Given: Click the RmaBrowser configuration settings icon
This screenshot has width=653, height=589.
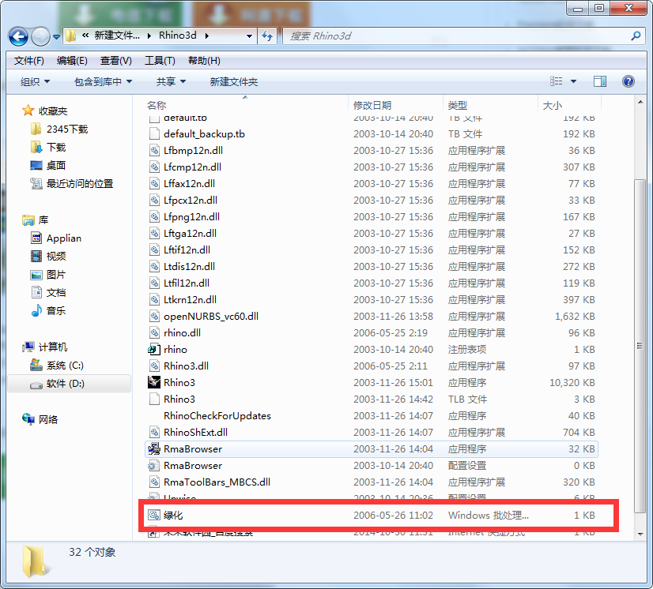Looking at the screenshot, I should [x=153, y=466].
